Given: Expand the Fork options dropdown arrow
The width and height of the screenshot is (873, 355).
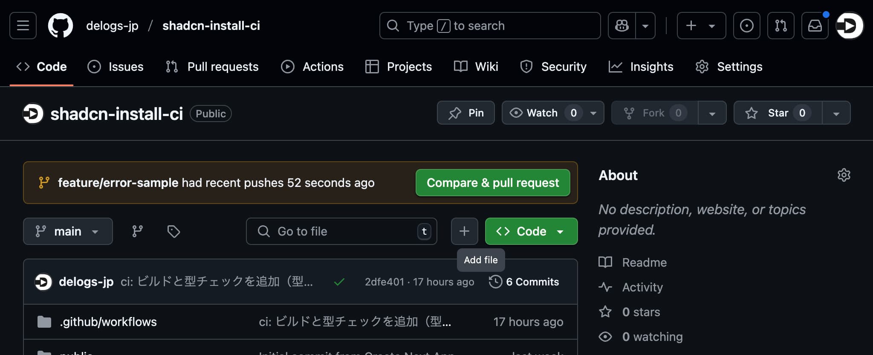Looking at the screenshot, I should click(712, 113).
